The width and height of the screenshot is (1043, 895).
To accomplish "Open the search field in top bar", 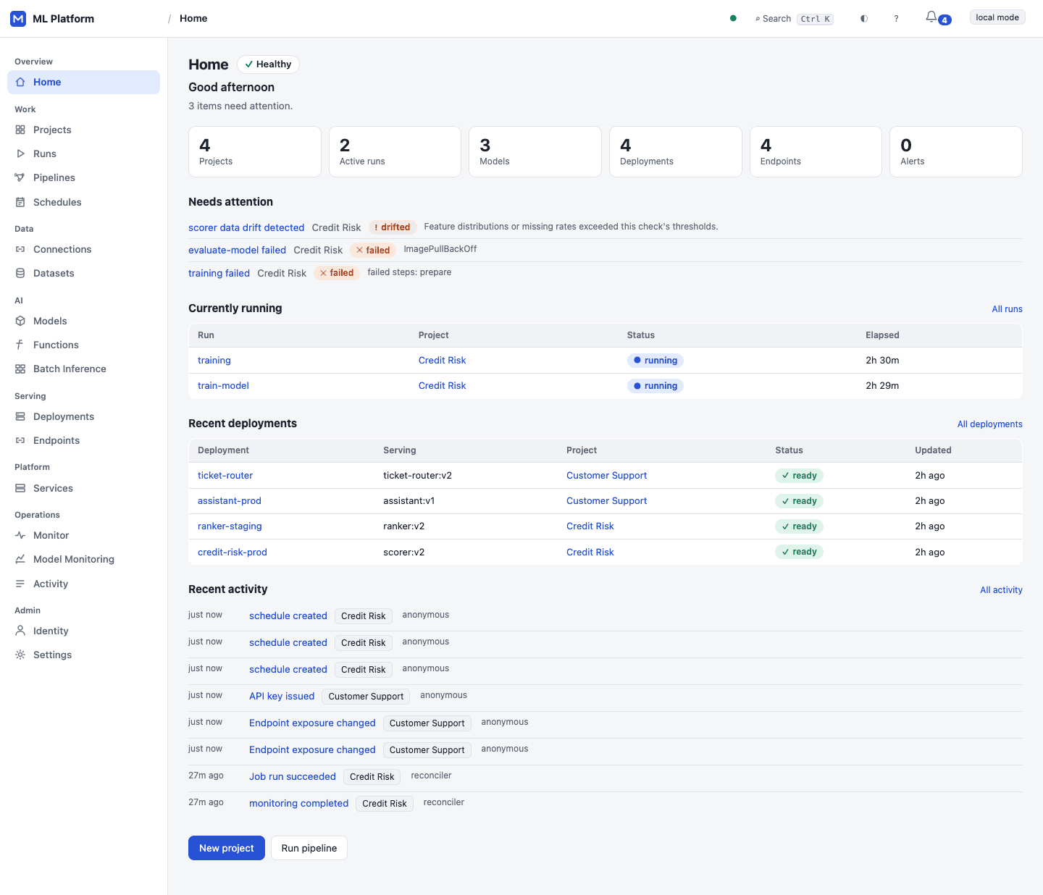I will coord(795,19).
